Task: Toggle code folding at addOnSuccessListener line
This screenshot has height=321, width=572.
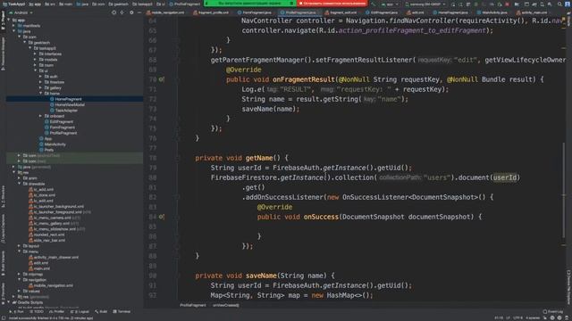Action: coord(178,197)
